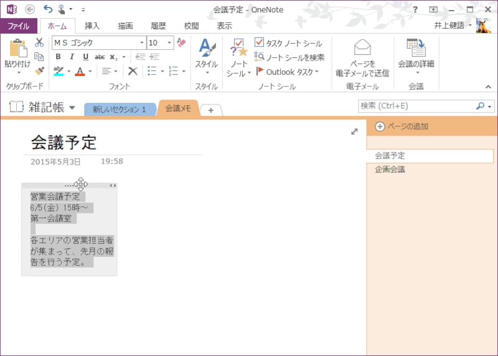Open the font name combo box

click(99, 42)
